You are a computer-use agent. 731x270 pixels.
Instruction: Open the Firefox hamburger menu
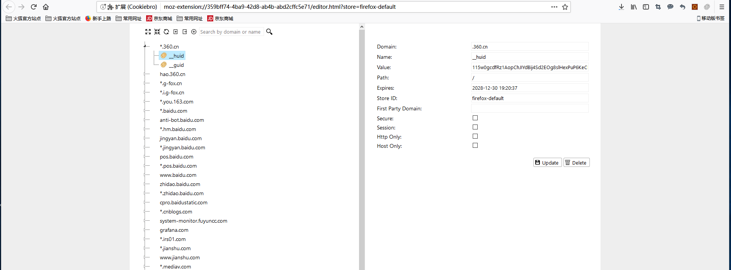[722, 7]
